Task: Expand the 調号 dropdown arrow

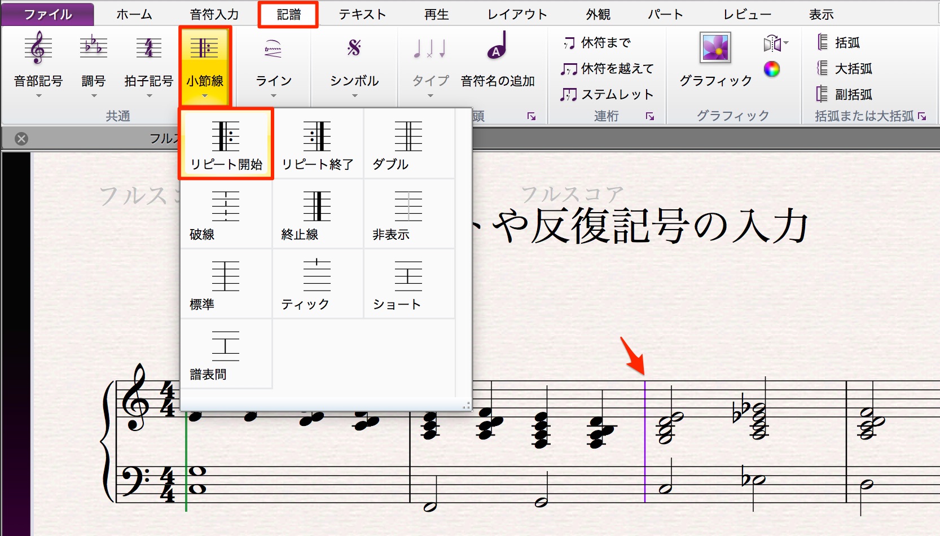Action: 94,96
